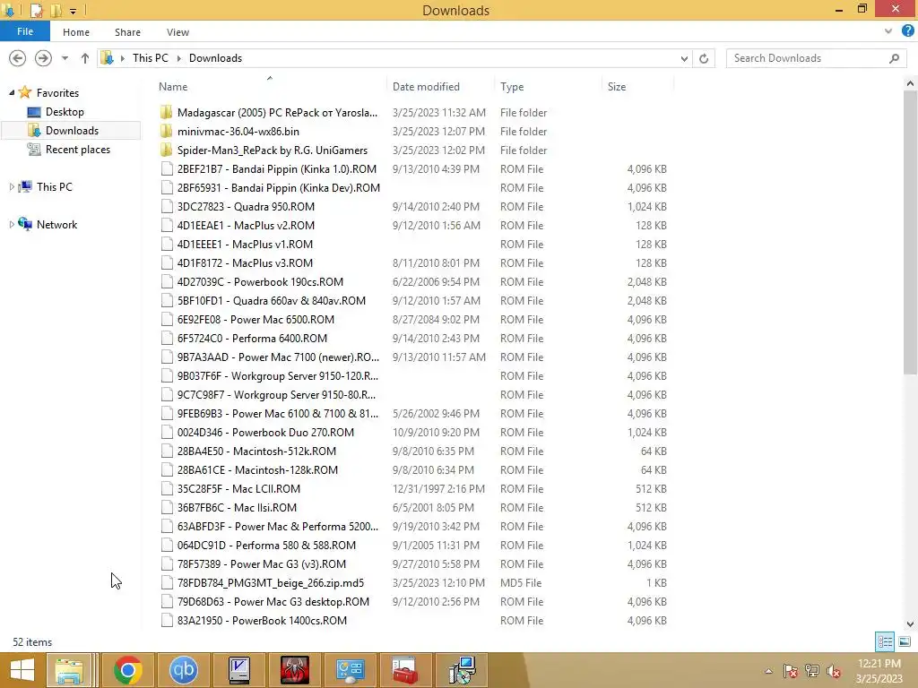Open Google Chrome from the taskbar

coord(127,670)
